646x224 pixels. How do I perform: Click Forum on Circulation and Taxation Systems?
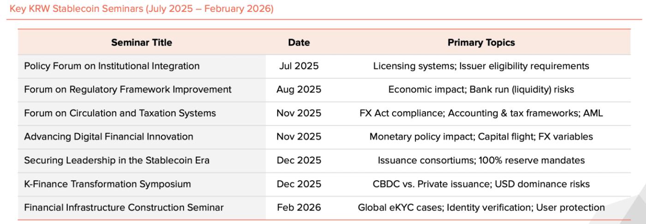point(120,113)
